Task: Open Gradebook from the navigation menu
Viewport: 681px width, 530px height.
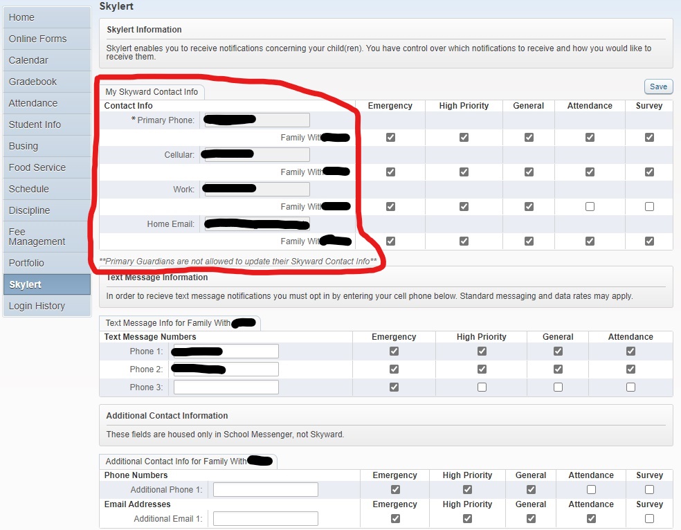Action: tap(47, 82)
